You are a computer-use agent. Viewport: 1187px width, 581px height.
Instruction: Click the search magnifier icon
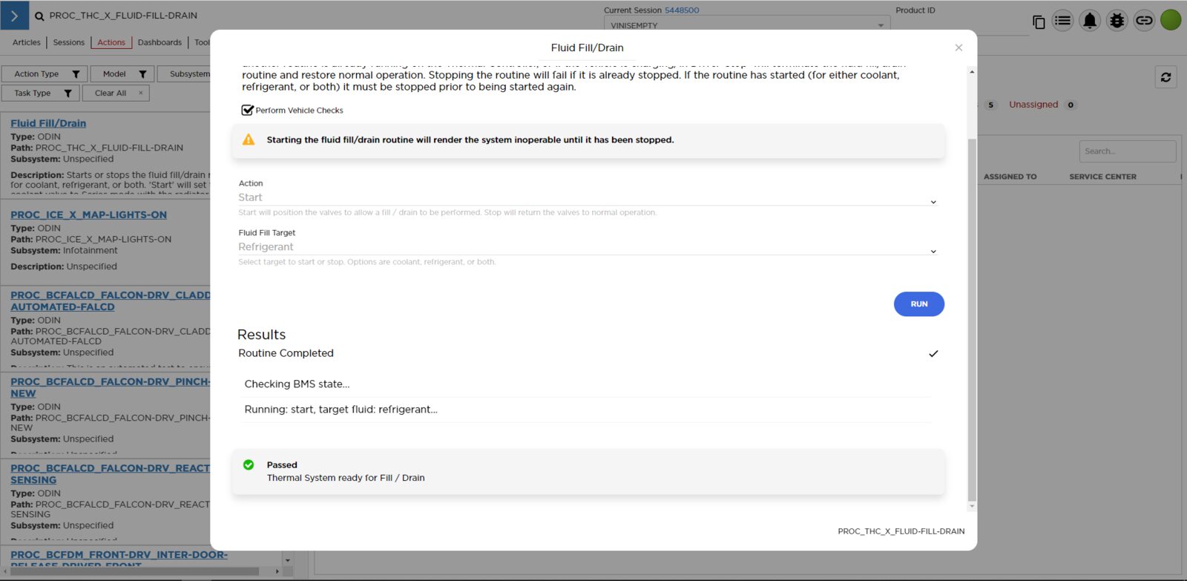point(39,16)
